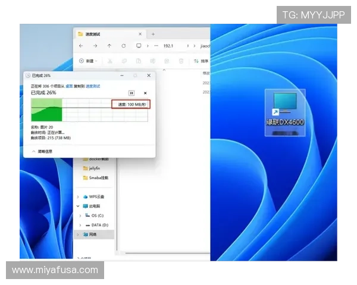Click the Cut scissors icon in toolbar
Image resolution: width=357 pixels, height=285 pixels.
click(x=109, y=61)
